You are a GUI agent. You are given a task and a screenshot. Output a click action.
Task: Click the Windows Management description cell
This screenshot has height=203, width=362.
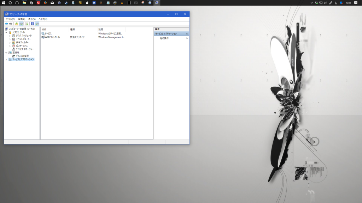[111, 37]
